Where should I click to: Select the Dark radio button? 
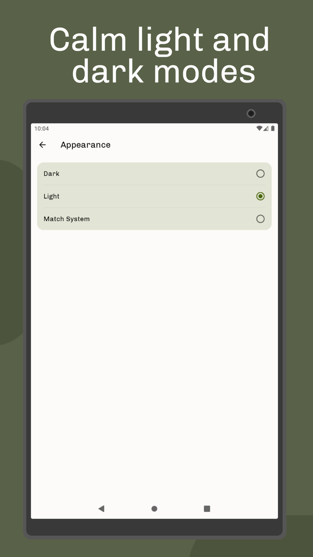tap(261, 173)
